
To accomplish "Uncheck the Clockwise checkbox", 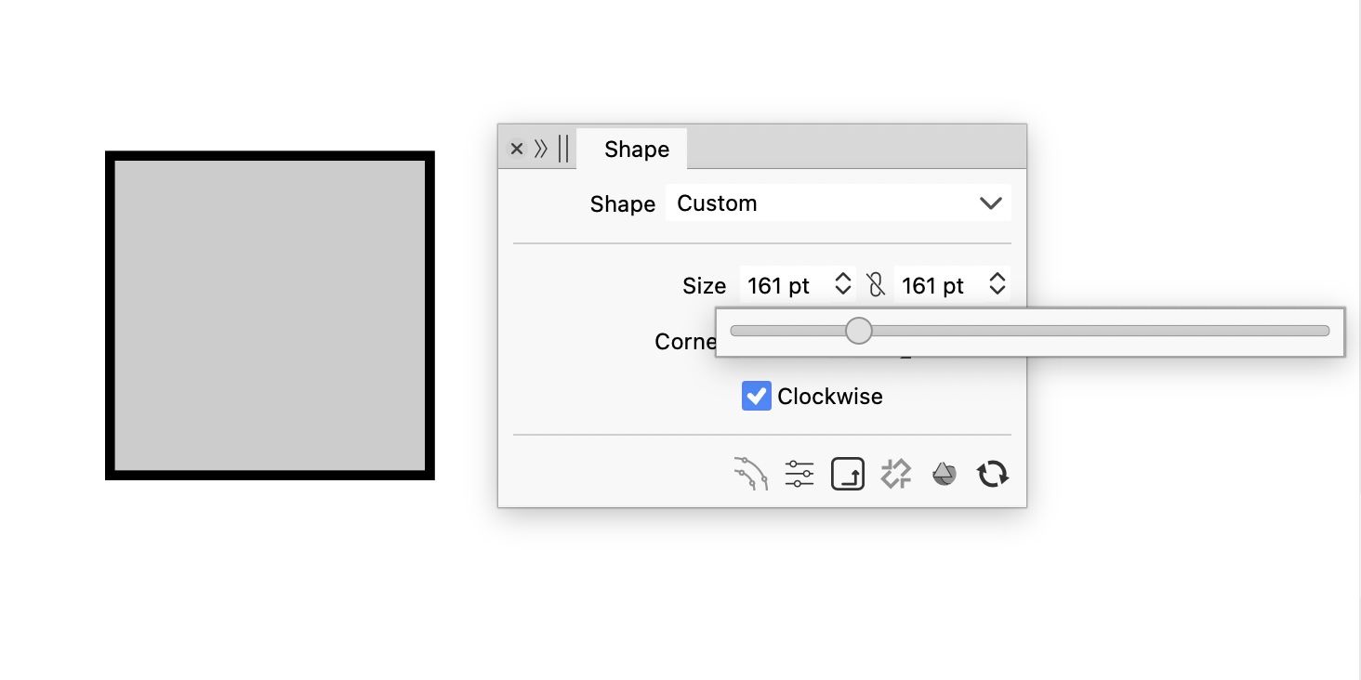I will coord(757,397).
